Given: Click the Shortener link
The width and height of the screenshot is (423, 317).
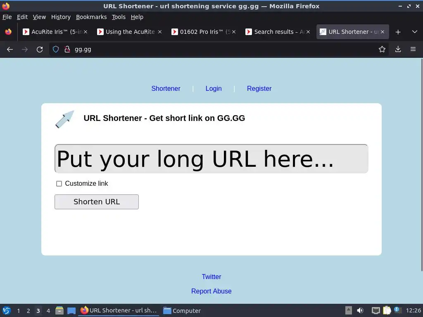Looking at the screenshot, I should [166, 88].
